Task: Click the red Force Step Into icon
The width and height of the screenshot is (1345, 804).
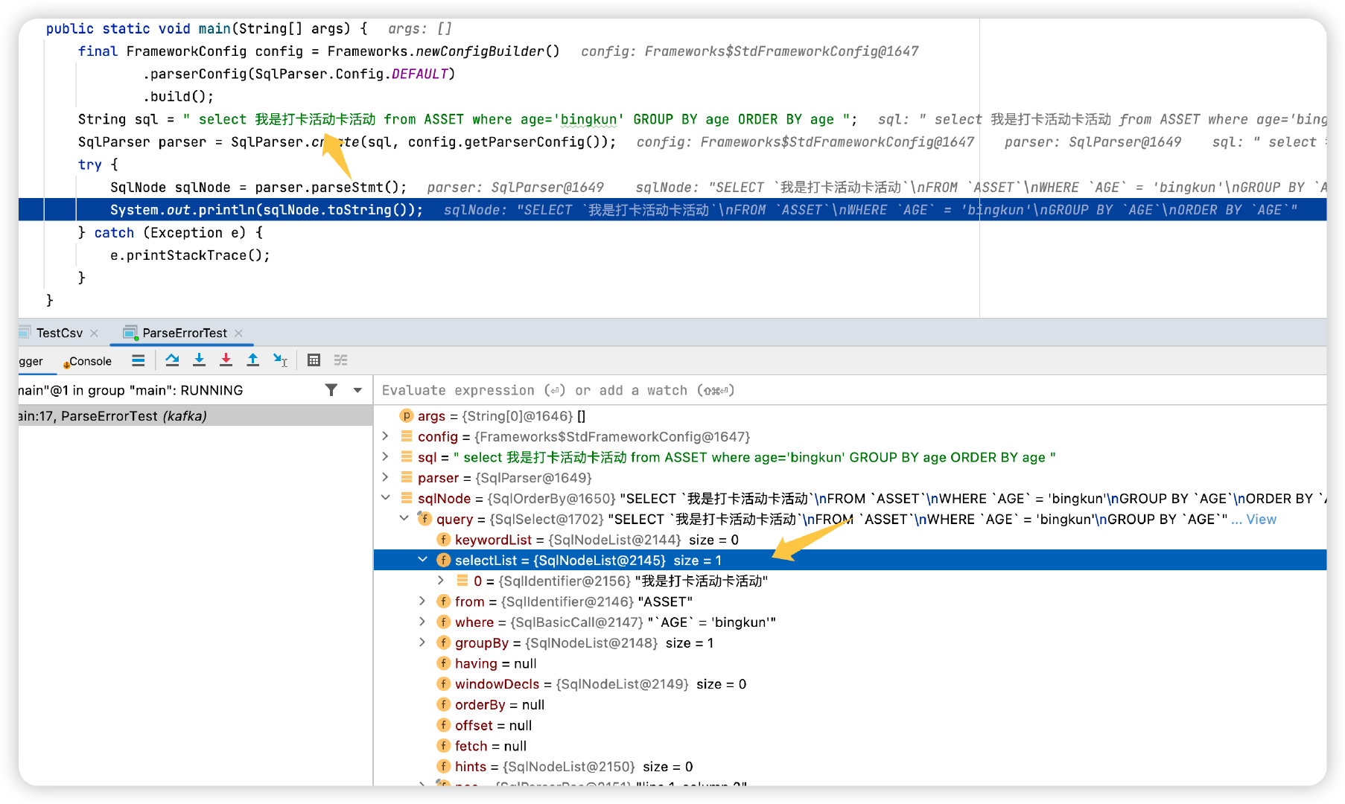Action: [226, 360]
